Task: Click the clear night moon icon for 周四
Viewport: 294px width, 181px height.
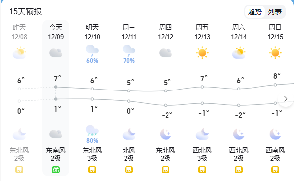Action: pos(166,134)
